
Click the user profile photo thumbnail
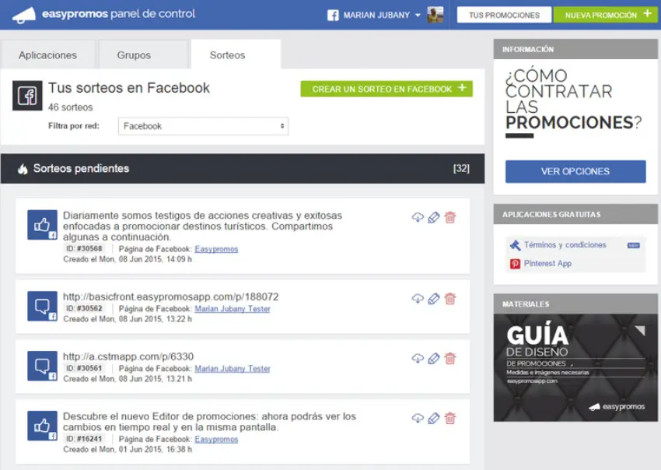coord(435,15)
